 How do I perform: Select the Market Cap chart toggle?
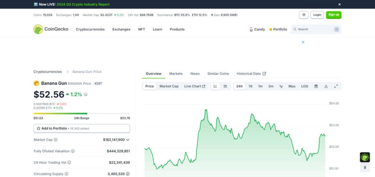tap(169, 86)
